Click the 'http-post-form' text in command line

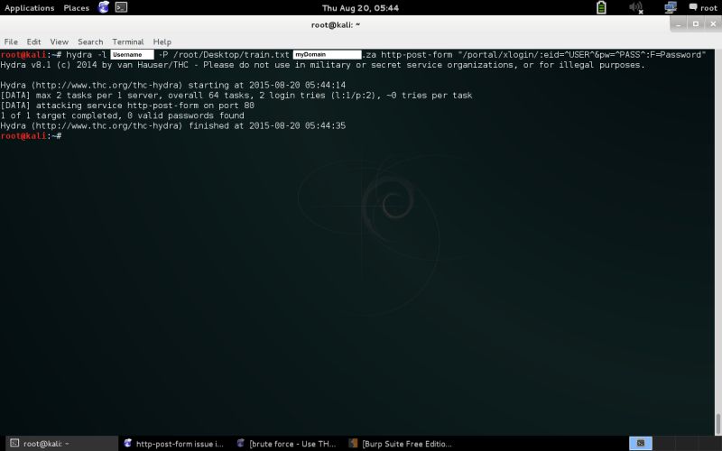tap(417, 55)
